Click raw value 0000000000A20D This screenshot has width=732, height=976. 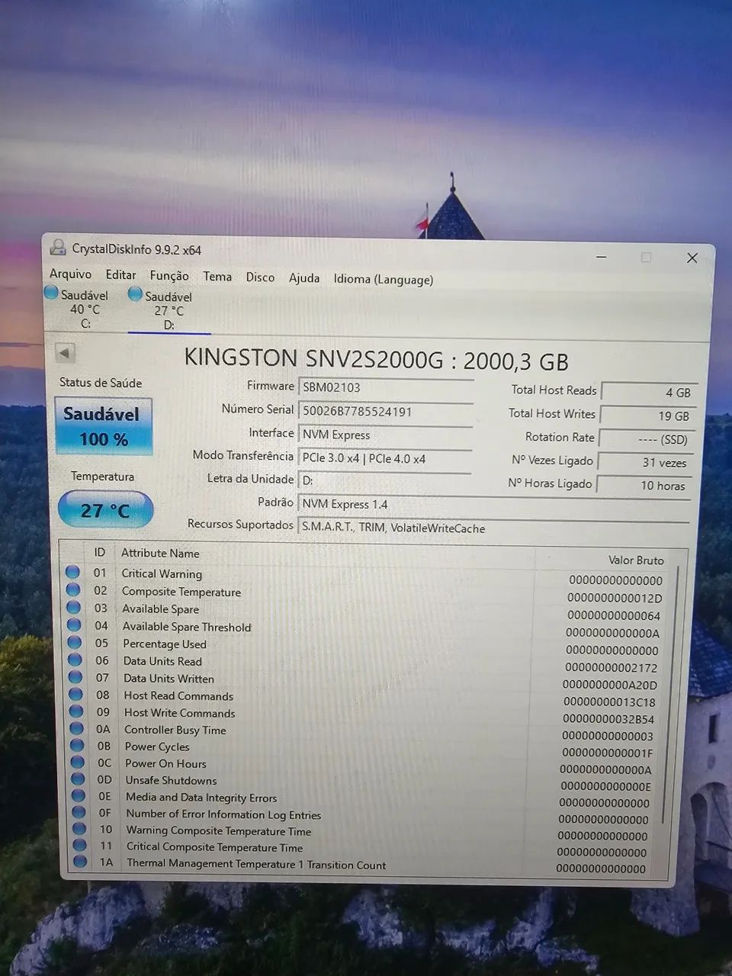coord(610,685)
